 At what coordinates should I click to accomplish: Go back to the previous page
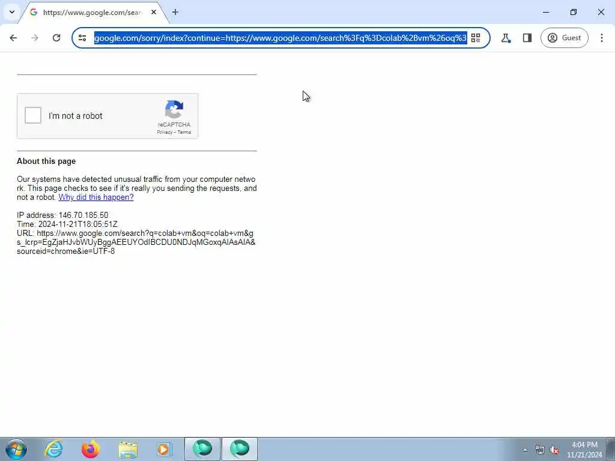pos(13,38)
